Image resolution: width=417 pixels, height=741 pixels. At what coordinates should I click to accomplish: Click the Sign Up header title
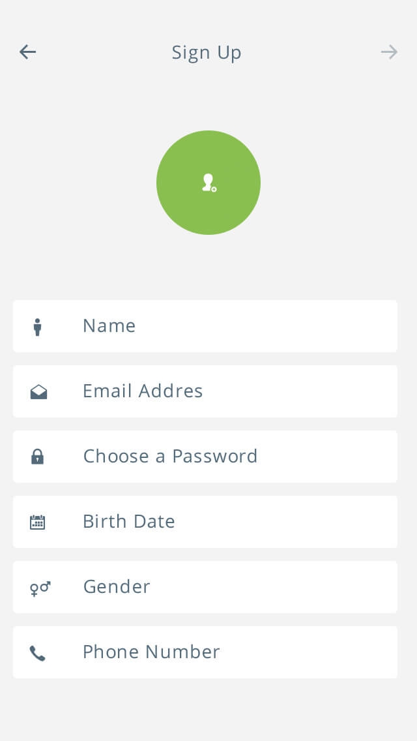207,52
